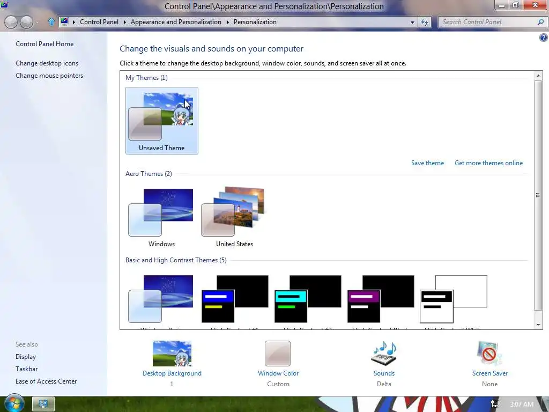Viewport: 549px width, 412px height.
Task: Expand the arrow after Control Panel breadcrumb
Action: [124, 22]
